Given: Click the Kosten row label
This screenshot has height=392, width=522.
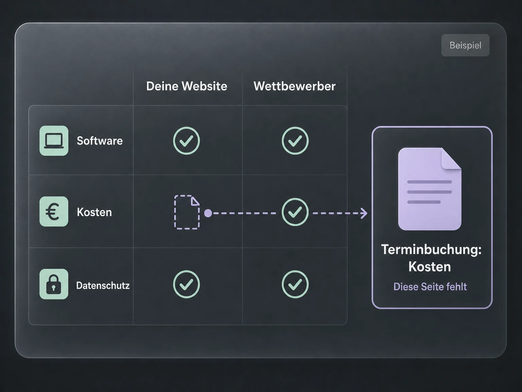Looking at the screenshot, I should (94, 212).
